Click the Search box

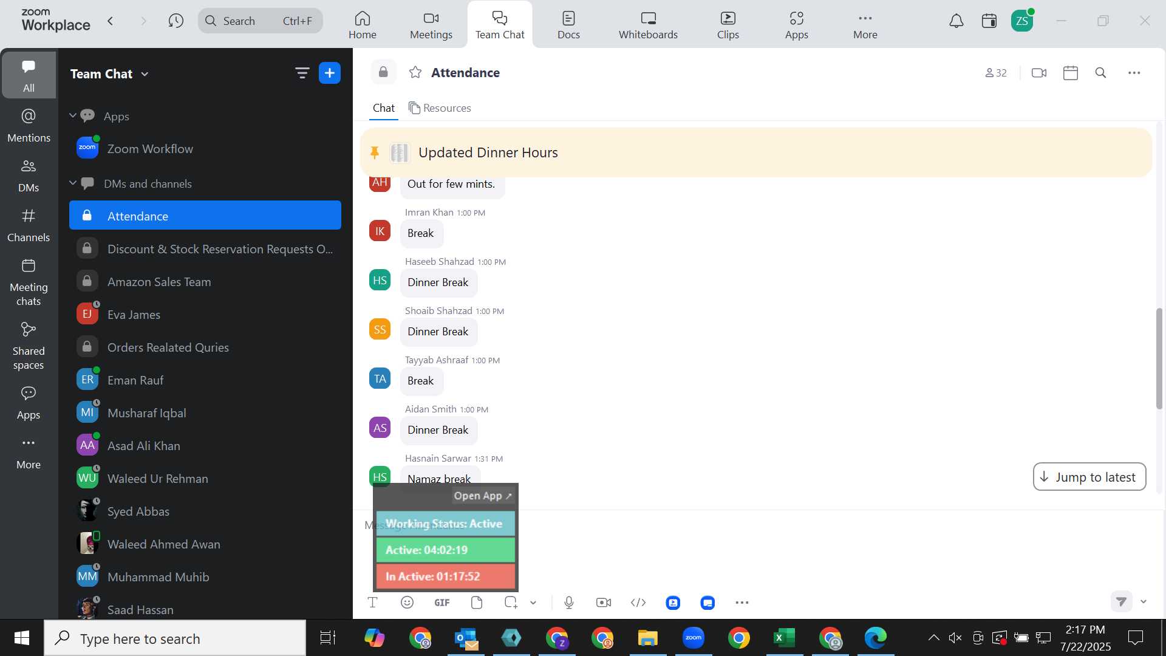[x=261, y=21]
